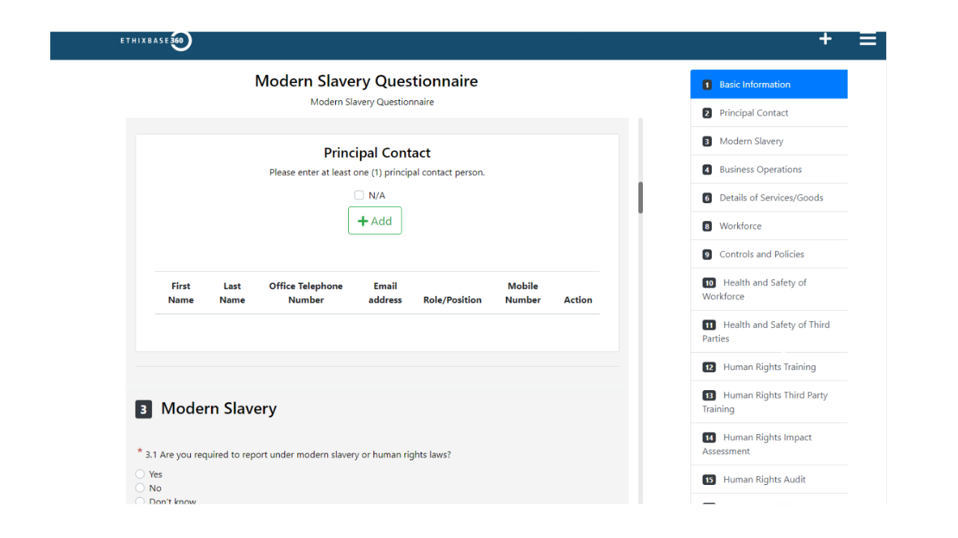The image size is (958, 538).
Task: Open Controls and Policies
Action: click(769, 254)
